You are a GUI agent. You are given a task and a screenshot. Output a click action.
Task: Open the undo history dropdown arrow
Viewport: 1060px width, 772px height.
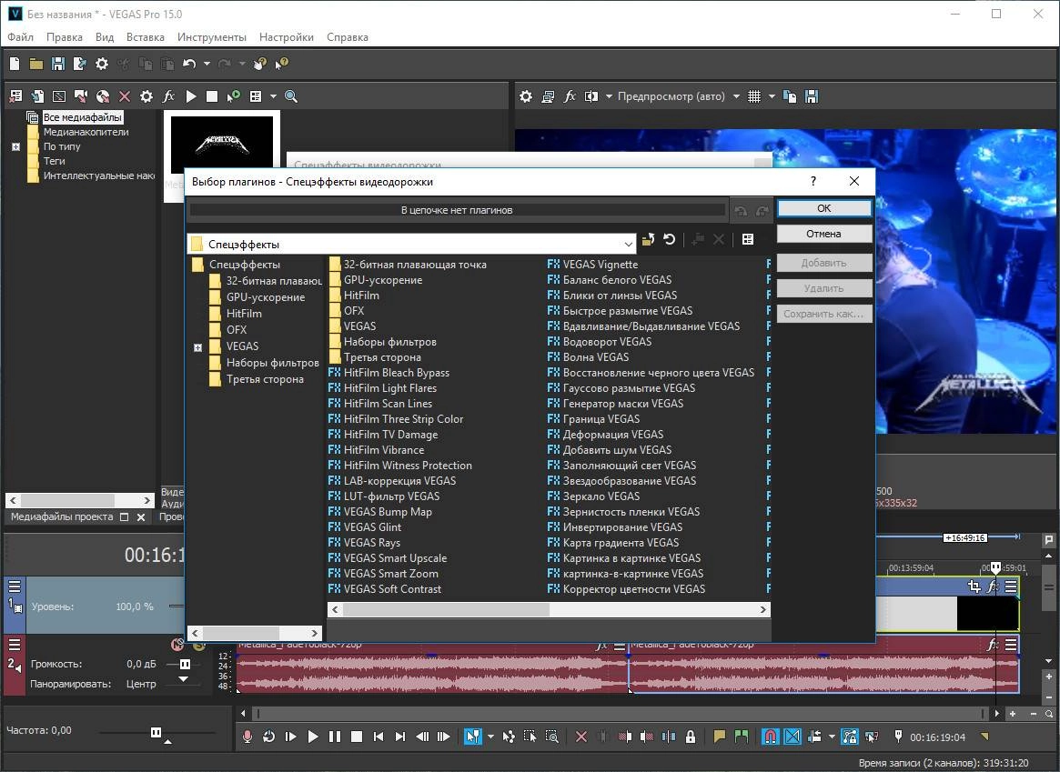point(207,64)
